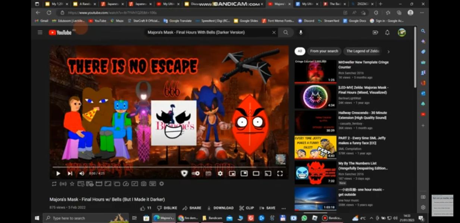
Task: Clear the search box text
Action: pyautogui.click(x=274, y=32)
